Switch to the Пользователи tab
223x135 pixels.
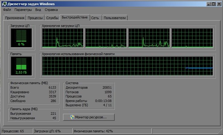115,18
